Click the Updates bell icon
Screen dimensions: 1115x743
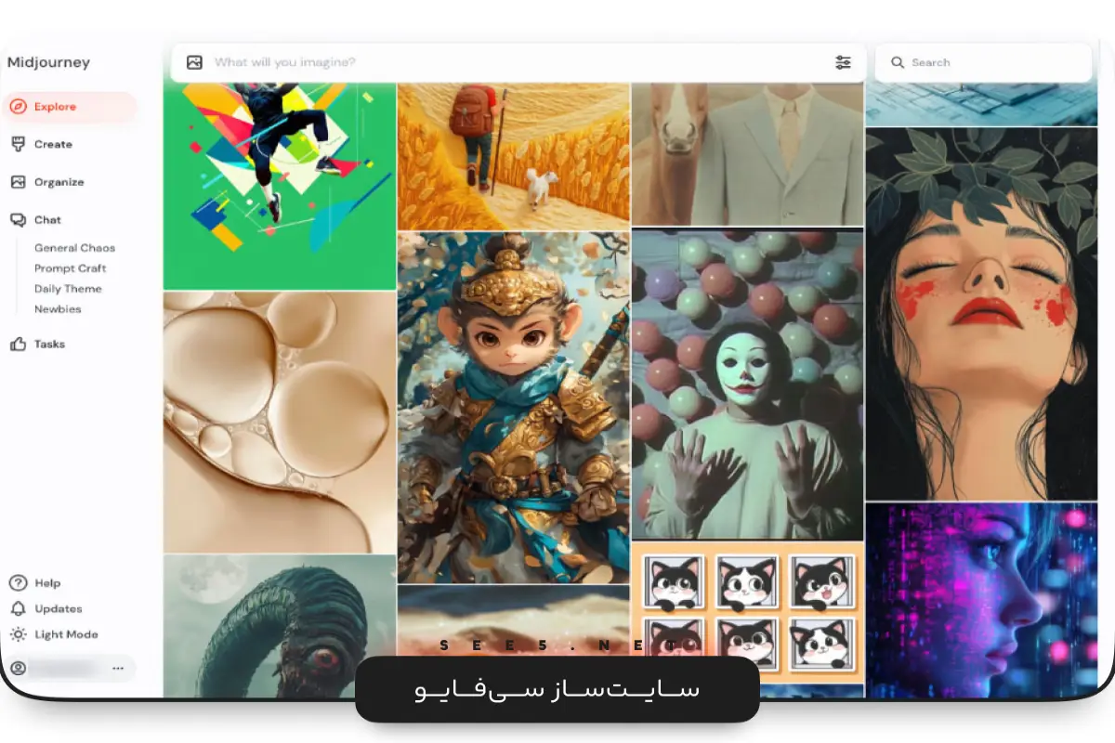tap(18, 609)
